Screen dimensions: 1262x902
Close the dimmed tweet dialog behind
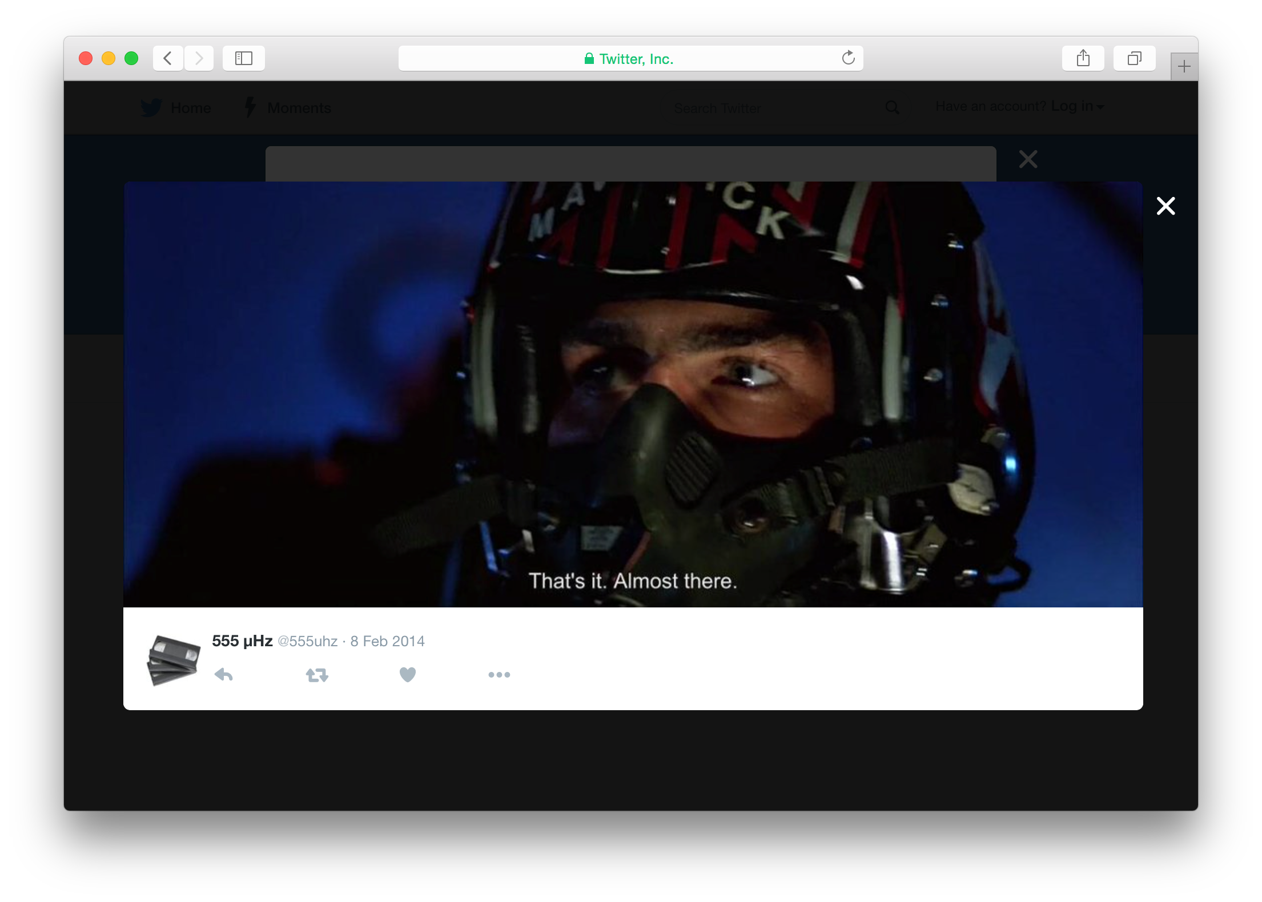pos(1028,159)
